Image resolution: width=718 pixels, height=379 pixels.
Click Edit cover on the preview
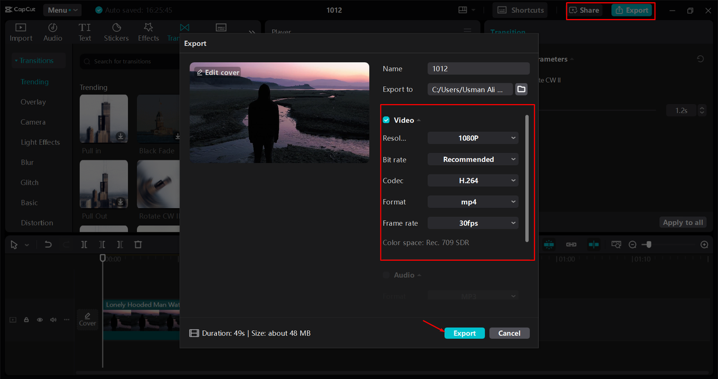218,72
